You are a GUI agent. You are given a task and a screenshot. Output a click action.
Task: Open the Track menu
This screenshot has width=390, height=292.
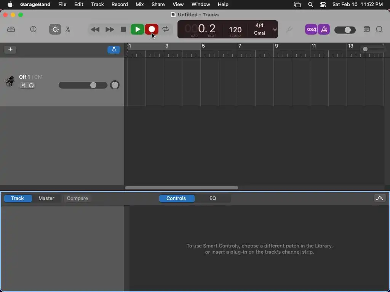tap(97, 5)
